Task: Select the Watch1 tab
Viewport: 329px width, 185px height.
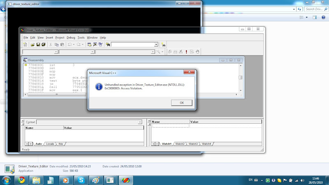Action: tap(167, 144)
